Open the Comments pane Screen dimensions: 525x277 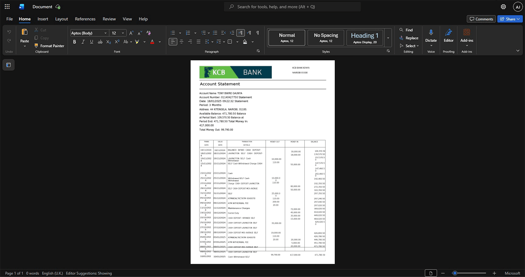481,19
